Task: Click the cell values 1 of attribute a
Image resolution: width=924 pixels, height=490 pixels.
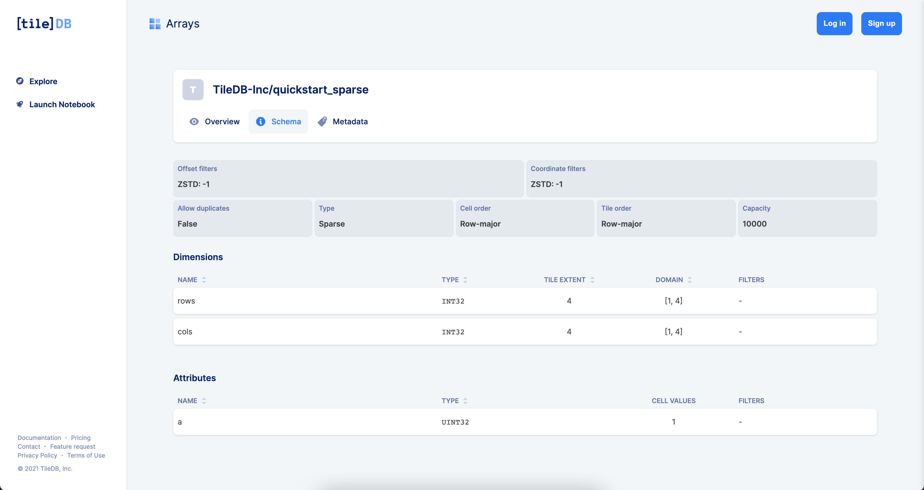Action: tap(673, 422)
